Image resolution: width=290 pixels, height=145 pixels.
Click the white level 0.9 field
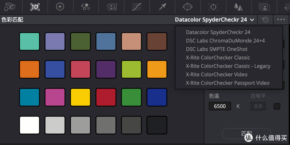point(258,106)
